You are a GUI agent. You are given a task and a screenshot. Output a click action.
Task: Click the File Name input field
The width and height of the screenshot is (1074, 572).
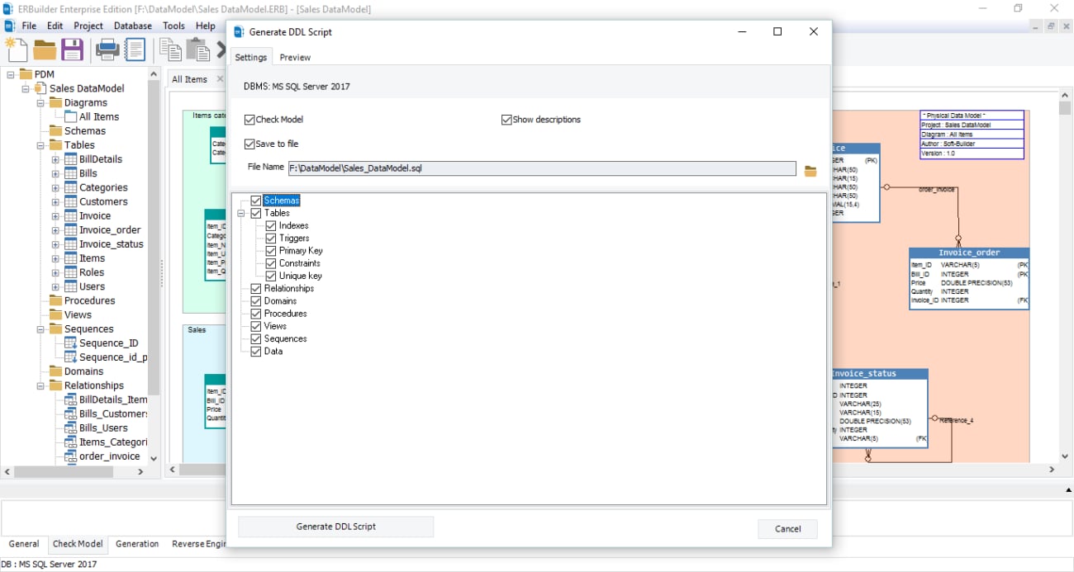point(541,168)
